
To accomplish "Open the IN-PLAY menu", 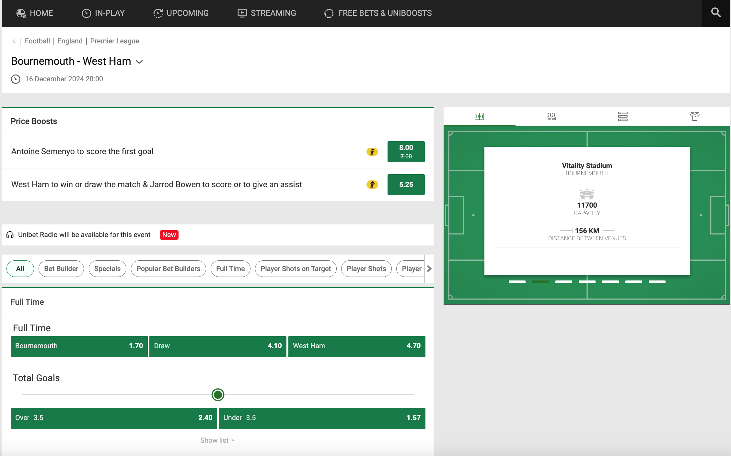I will pyautogui.click(x=103, y=13).
